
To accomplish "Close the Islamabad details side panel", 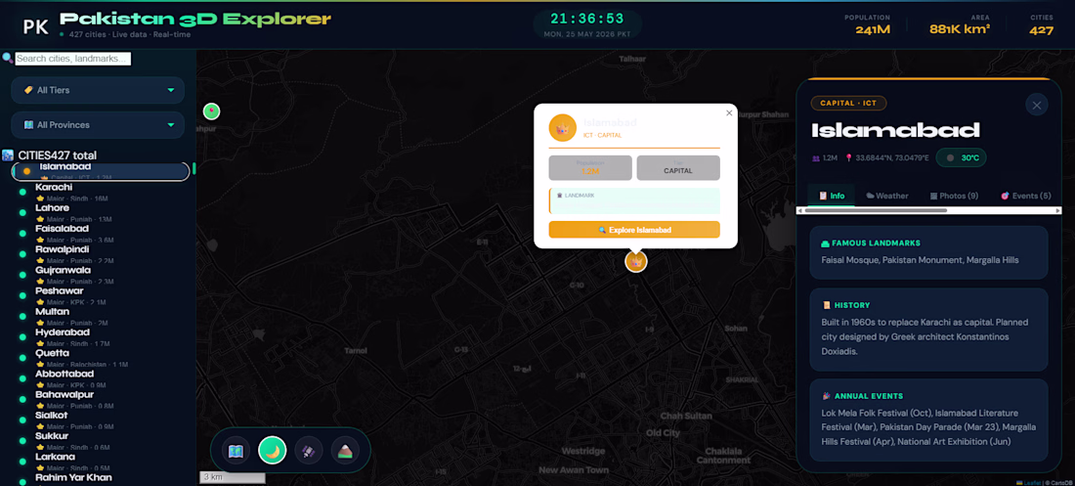I will [1037, 105].
